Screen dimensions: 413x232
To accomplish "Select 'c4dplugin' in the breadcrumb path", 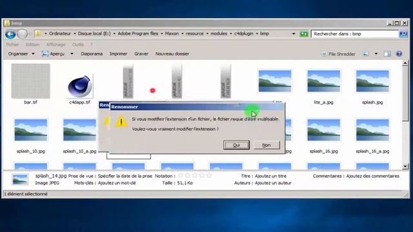I will (x=244, y=34).
